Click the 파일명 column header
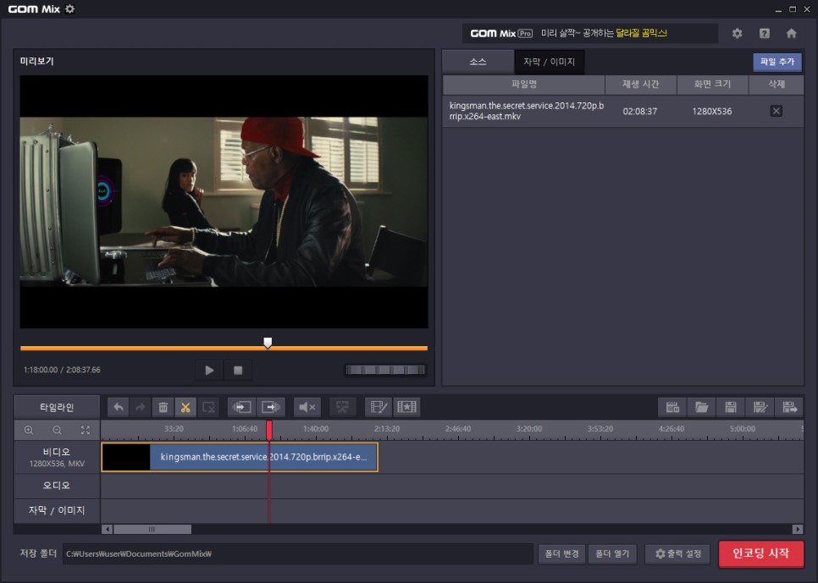 click(524, 85)
